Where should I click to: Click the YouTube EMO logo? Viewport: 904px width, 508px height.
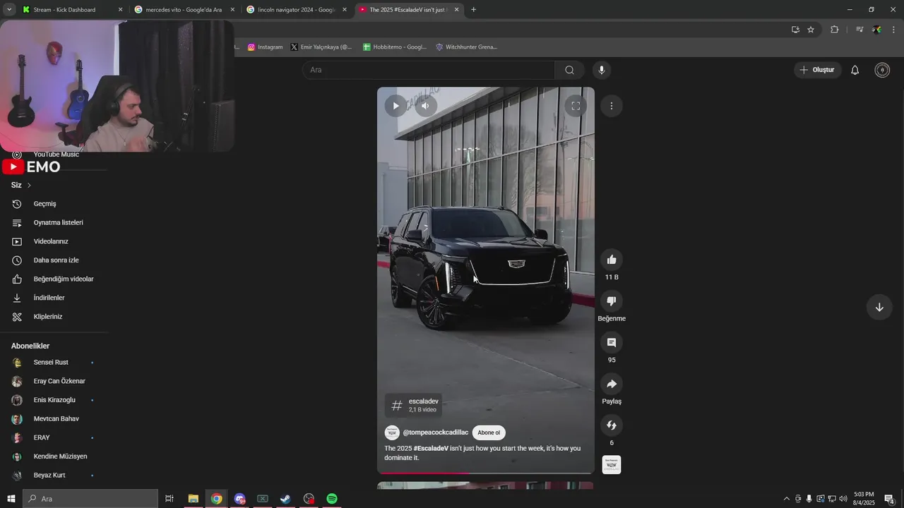click(32, 167)
